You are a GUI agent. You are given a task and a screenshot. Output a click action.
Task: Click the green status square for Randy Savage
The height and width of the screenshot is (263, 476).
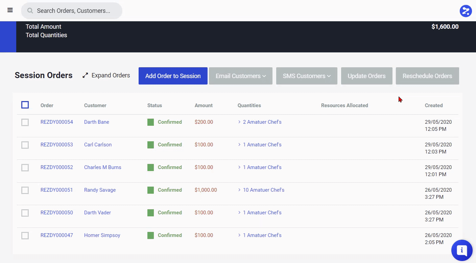coord(150,190)
